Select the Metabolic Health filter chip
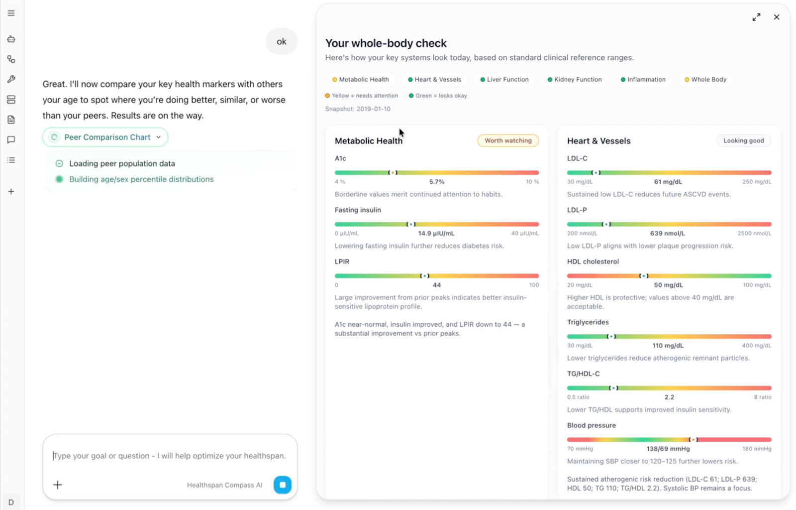796x510 pixels. [x=361, y=79]
